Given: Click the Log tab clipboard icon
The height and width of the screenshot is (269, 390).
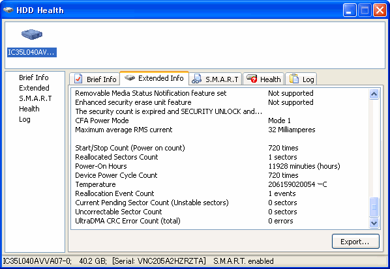Looking at the screenshot, I should tap(294, 79).
